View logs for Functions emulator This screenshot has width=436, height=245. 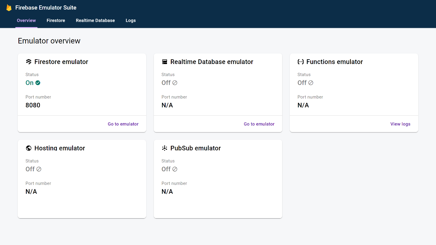point(400,124)
